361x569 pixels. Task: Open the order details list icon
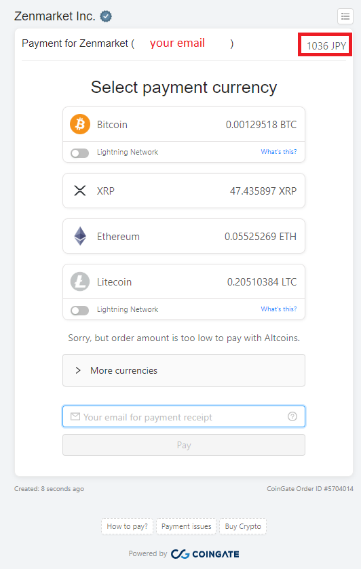click(345, 16)
